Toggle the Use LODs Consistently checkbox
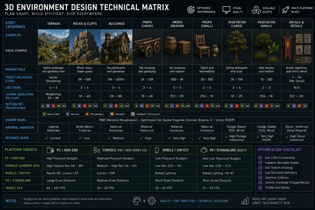This screenshot has width=315, height=210. 260,158
